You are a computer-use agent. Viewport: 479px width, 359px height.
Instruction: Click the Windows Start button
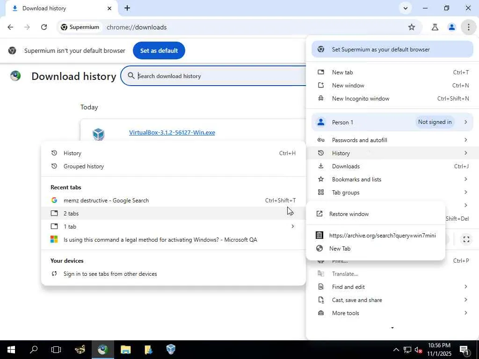click(11, 350)
